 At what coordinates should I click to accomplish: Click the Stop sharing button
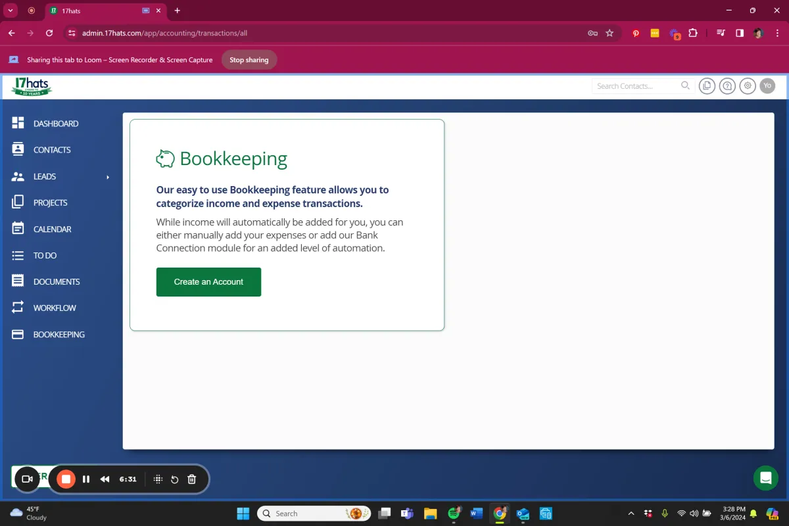coord(249,60)
